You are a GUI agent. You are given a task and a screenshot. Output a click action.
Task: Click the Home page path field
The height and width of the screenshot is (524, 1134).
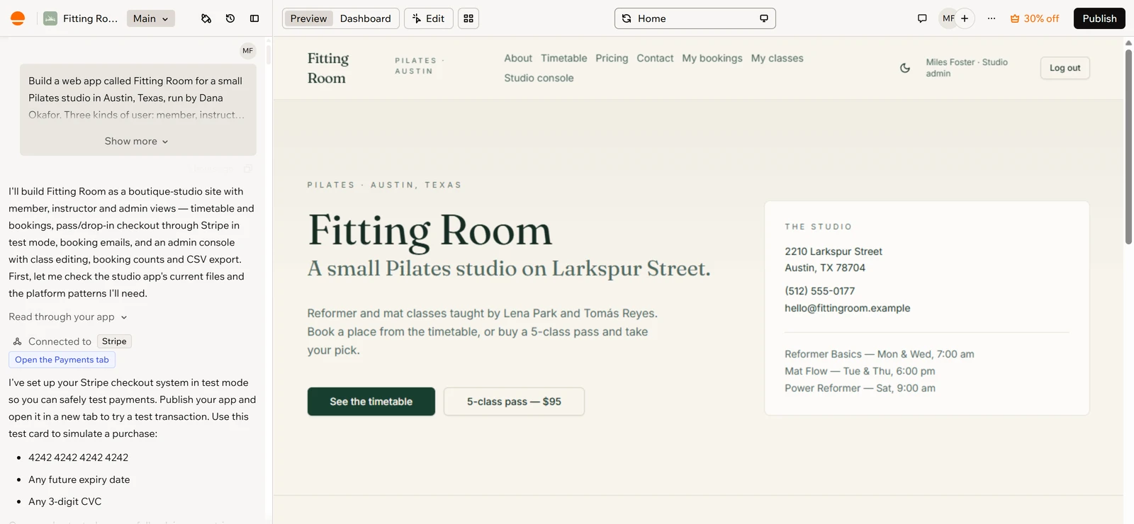click(x=695, y=18)
